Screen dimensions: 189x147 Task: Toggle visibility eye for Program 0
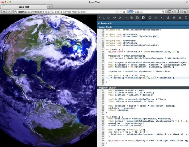pyautogui.click(x=100, y=23)
